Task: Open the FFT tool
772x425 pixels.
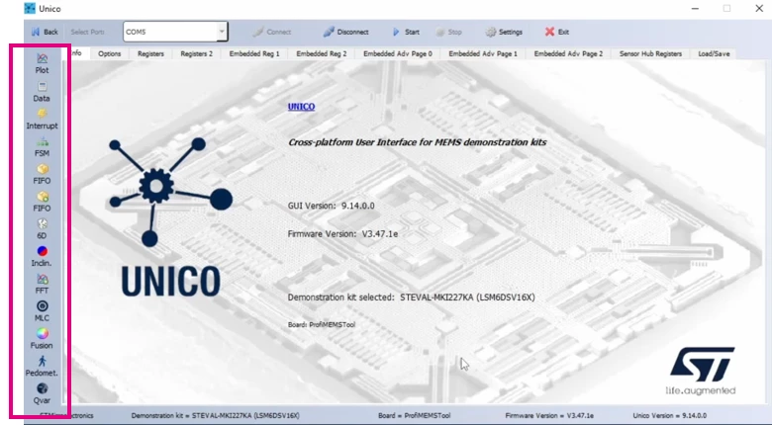Action: point(42,285)
